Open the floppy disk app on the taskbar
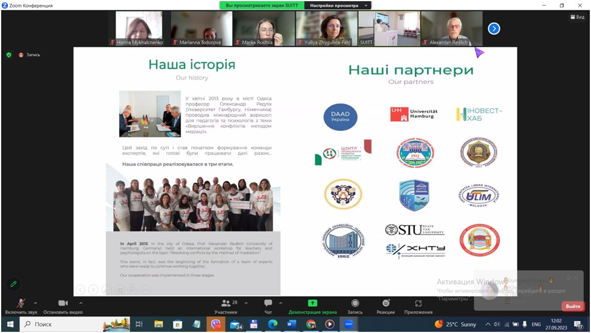Viewport: 591px width, 333px height. coord(254,324)
